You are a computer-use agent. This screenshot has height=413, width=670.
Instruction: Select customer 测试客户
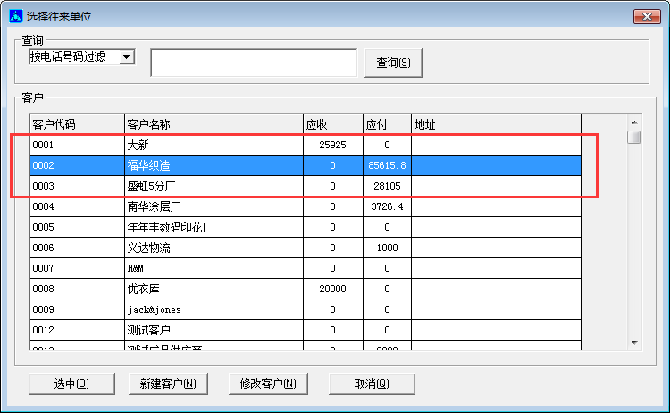pyautogui.click(x=306, y=330)
